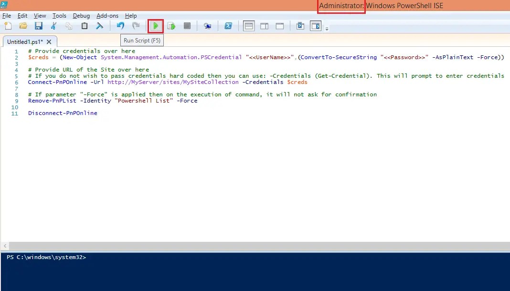Open a New Remote PowerShell Tab icon
This screenshot has height=291, width=510.
click(x=207, y=26)
